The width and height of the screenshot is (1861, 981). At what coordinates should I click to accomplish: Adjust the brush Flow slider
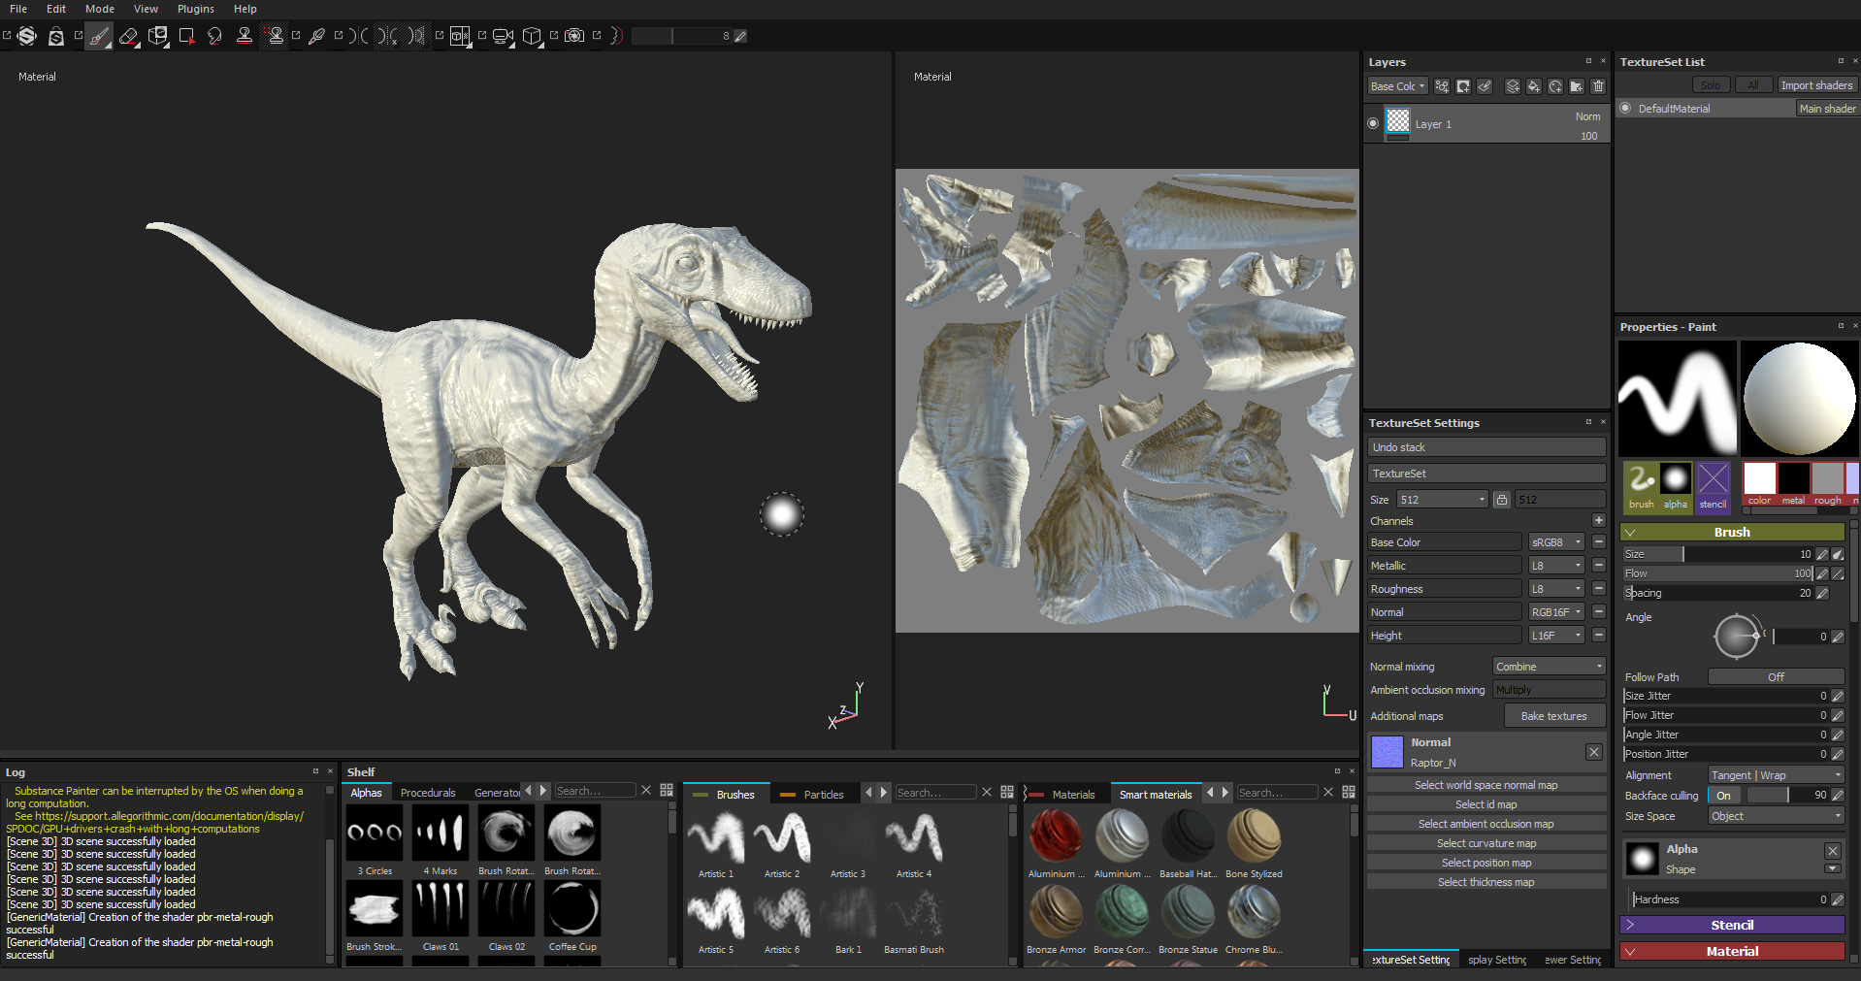(1717, 573)
